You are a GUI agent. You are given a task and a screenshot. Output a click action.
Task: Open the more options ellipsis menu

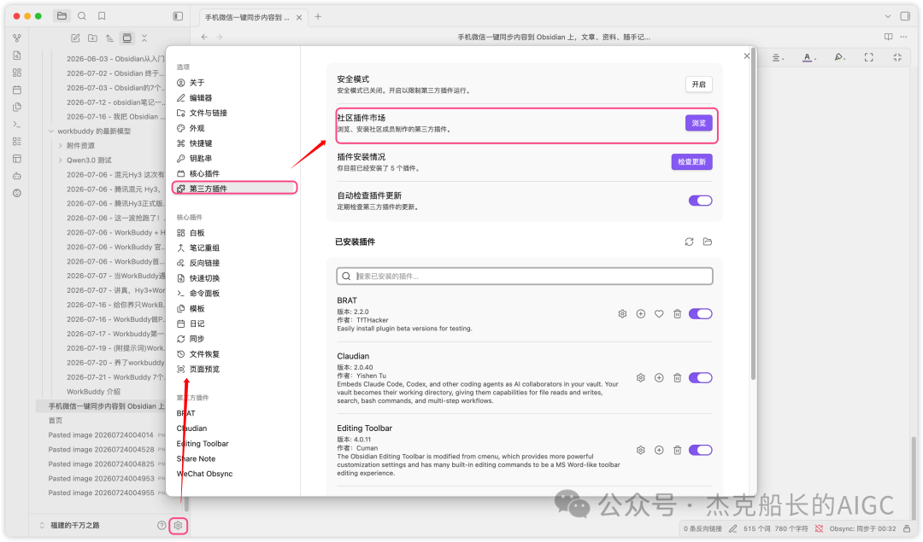[905, 37]
